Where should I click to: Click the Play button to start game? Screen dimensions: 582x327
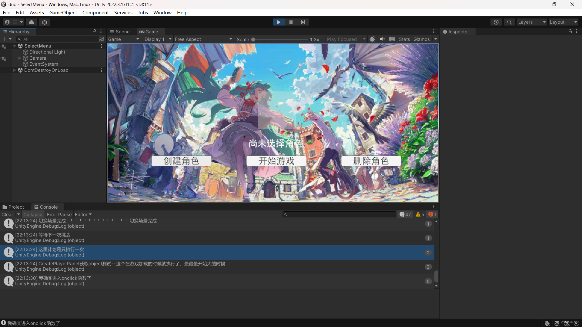(x=279, y=22)
